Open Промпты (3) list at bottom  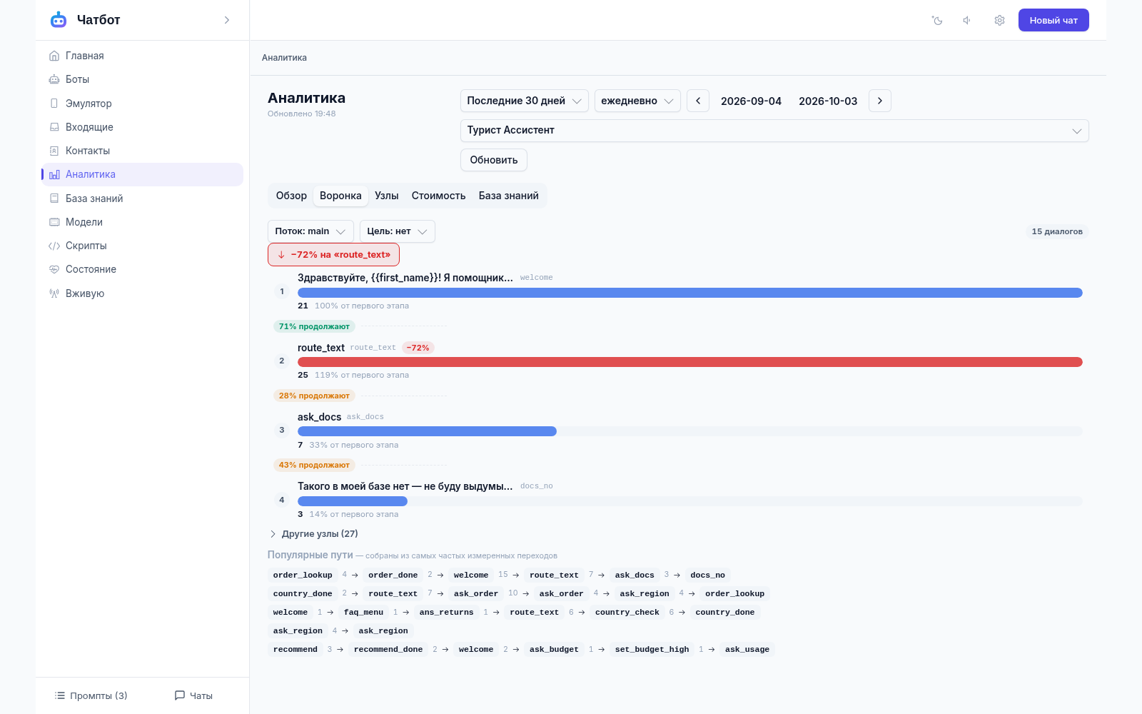(91, 695)
